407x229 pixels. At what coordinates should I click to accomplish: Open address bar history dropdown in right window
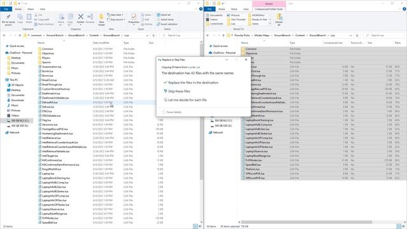pyautogui.click(x=350, y=36)
